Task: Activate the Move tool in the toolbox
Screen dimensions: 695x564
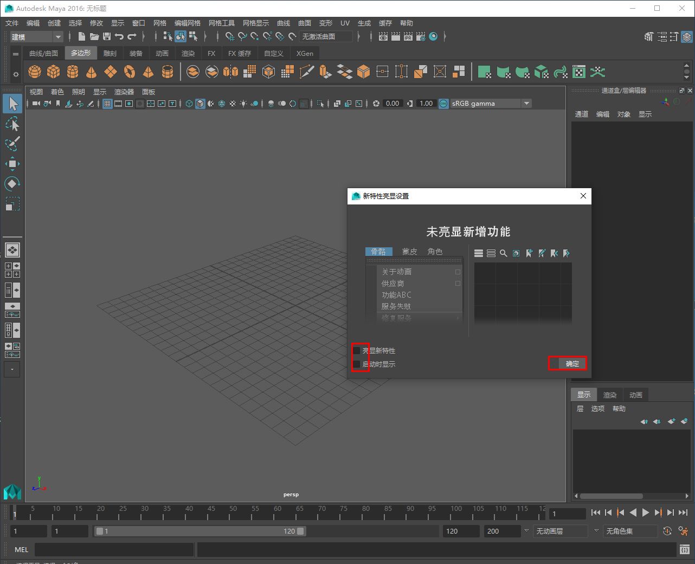Action: (x=12, y=164)
